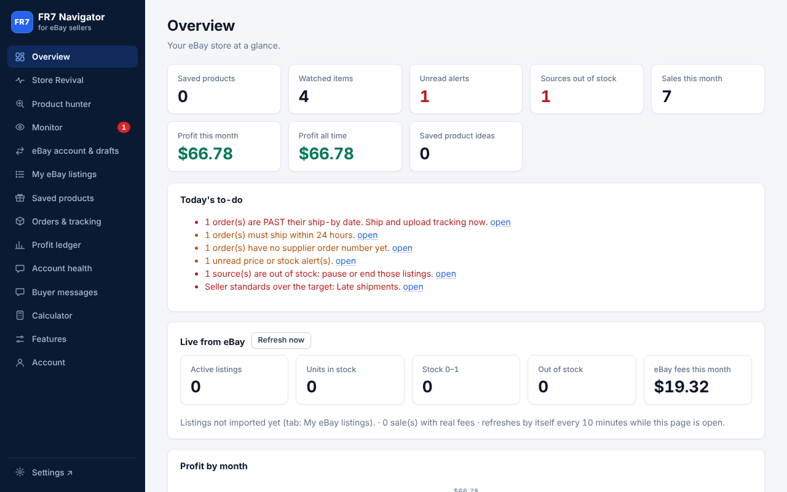Click the Store Revival pulse icon
The height and width of the screenshot is (492, 787).
coord(20,80)
